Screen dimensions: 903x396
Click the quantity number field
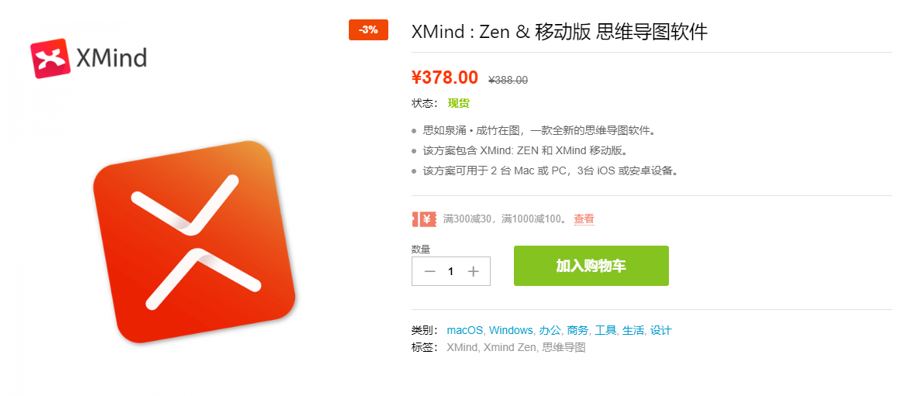click(x=451, y=272)
